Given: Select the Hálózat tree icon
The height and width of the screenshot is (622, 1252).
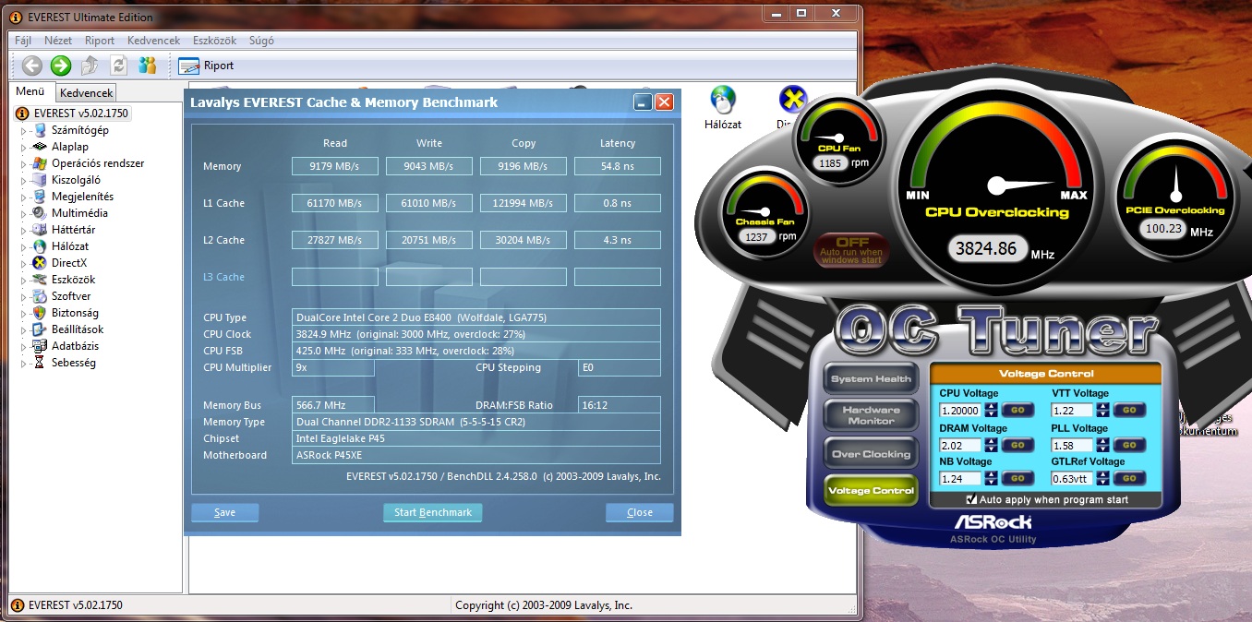Looking at the screenshot, I should [x=40, y=246].
